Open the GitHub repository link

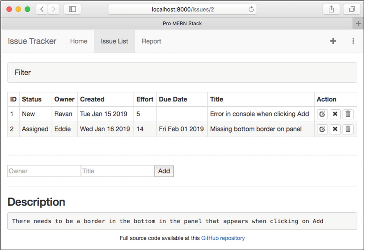(223, 238)
